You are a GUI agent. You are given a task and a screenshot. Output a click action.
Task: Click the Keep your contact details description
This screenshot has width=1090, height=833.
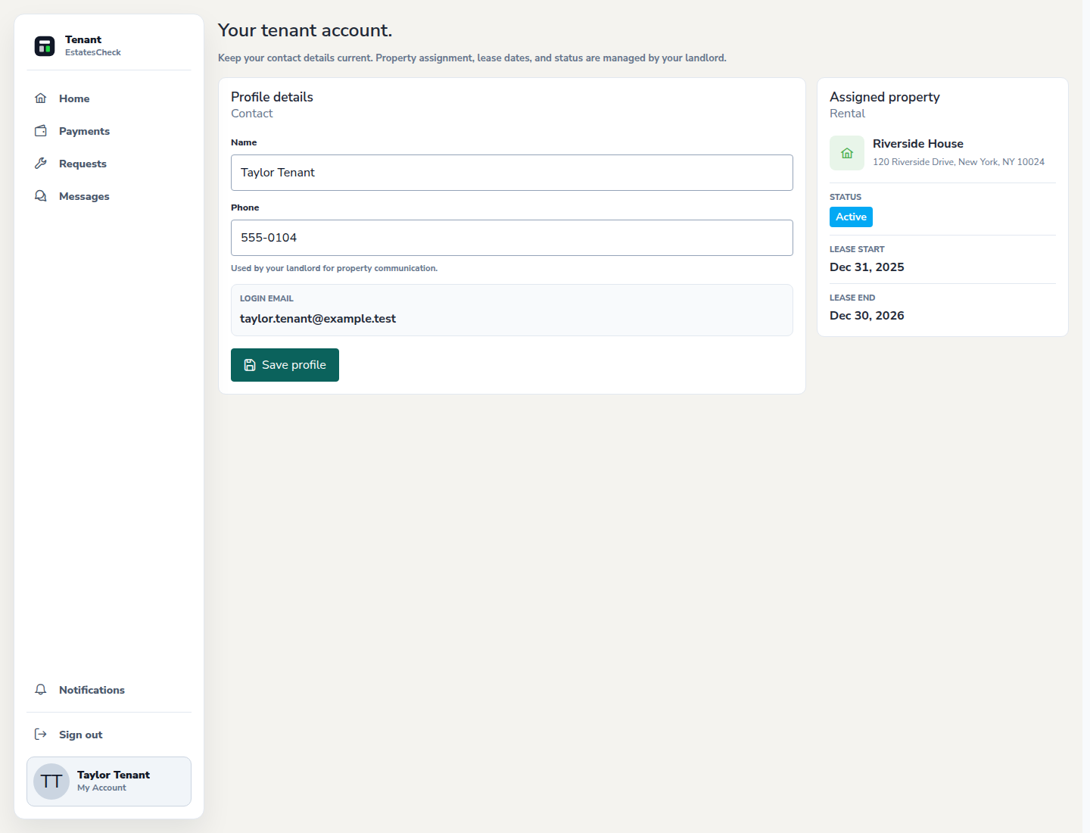click(472, 58)
